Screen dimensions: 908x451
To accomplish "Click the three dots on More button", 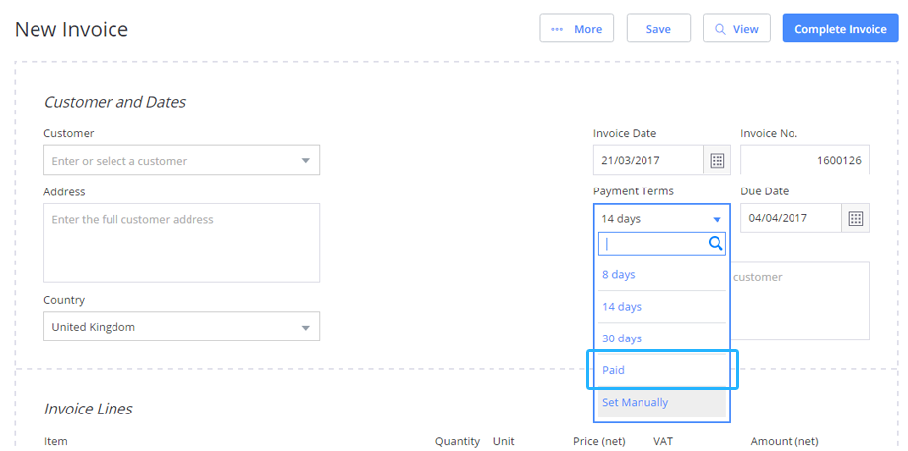I will tap(557, 29).
